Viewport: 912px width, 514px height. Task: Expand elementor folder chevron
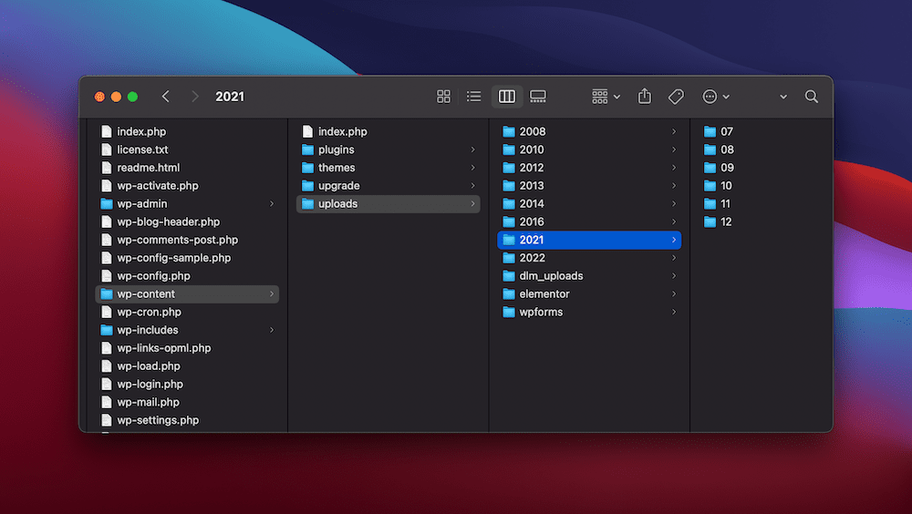[x=674, y=293]
